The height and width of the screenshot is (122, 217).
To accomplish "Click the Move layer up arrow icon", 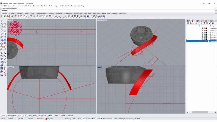I will click(x=196, y=23).
